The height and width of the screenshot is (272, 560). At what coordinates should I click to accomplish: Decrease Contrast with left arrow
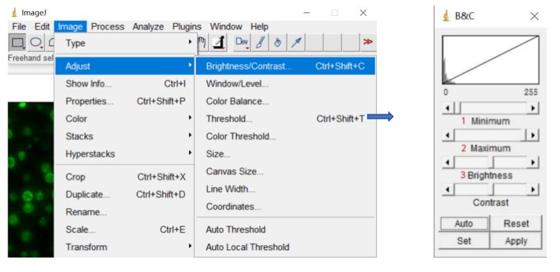(x=448, y=190)
